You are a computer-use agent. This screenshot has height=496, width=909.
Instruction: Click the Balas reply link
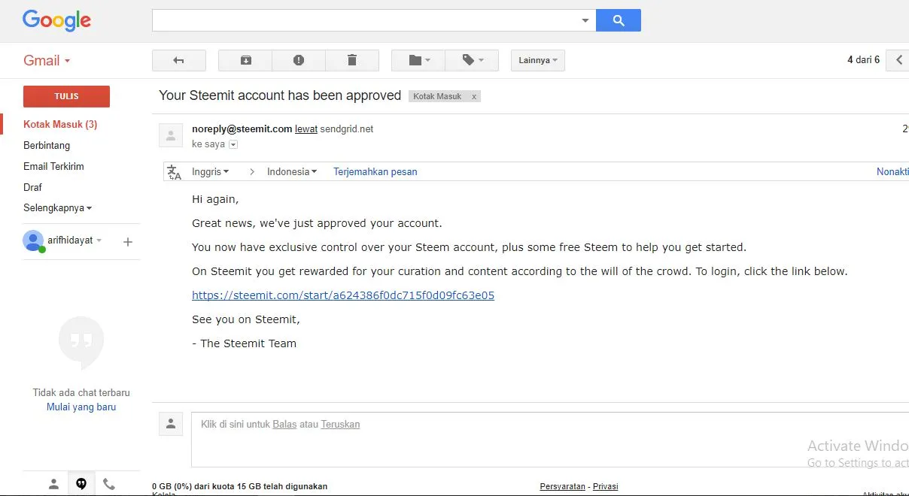pyautogui.click(x=284, y=424)
